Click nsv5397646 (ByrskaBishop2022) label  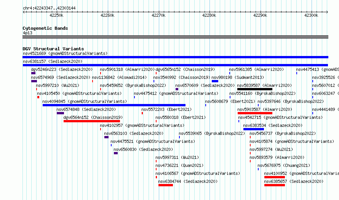(x=291, y=101)
